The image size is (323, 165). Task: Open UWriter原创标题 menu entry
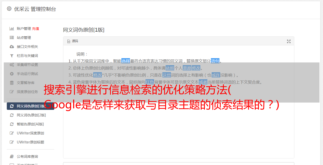tap(30, 142)
